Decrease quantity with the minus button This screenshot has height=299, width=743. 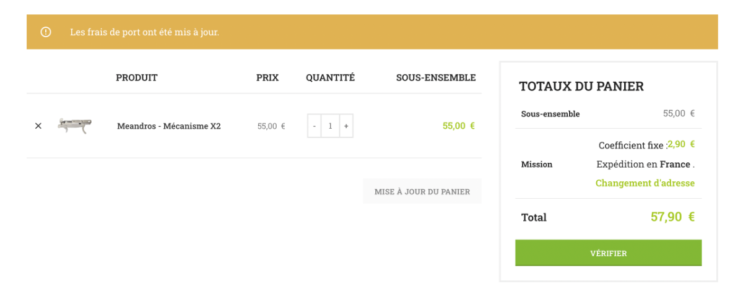click(315, 126)
